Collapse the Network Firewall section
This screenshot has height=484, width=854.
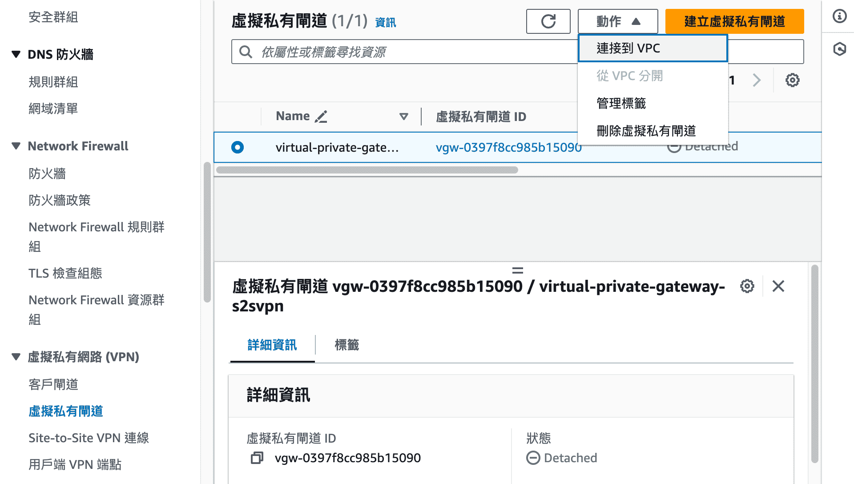(16, 146)
